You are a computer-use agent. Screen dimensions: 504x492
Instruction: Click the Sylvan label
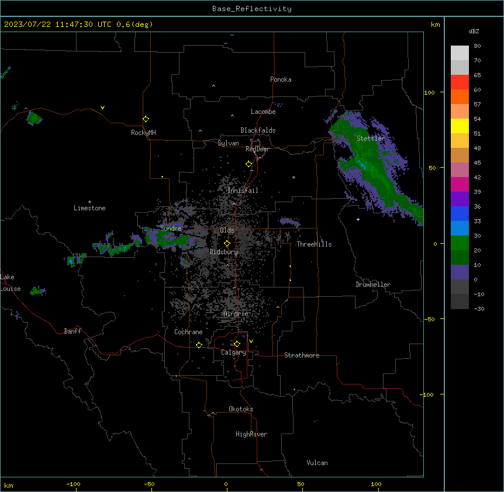tap(228, 143)
